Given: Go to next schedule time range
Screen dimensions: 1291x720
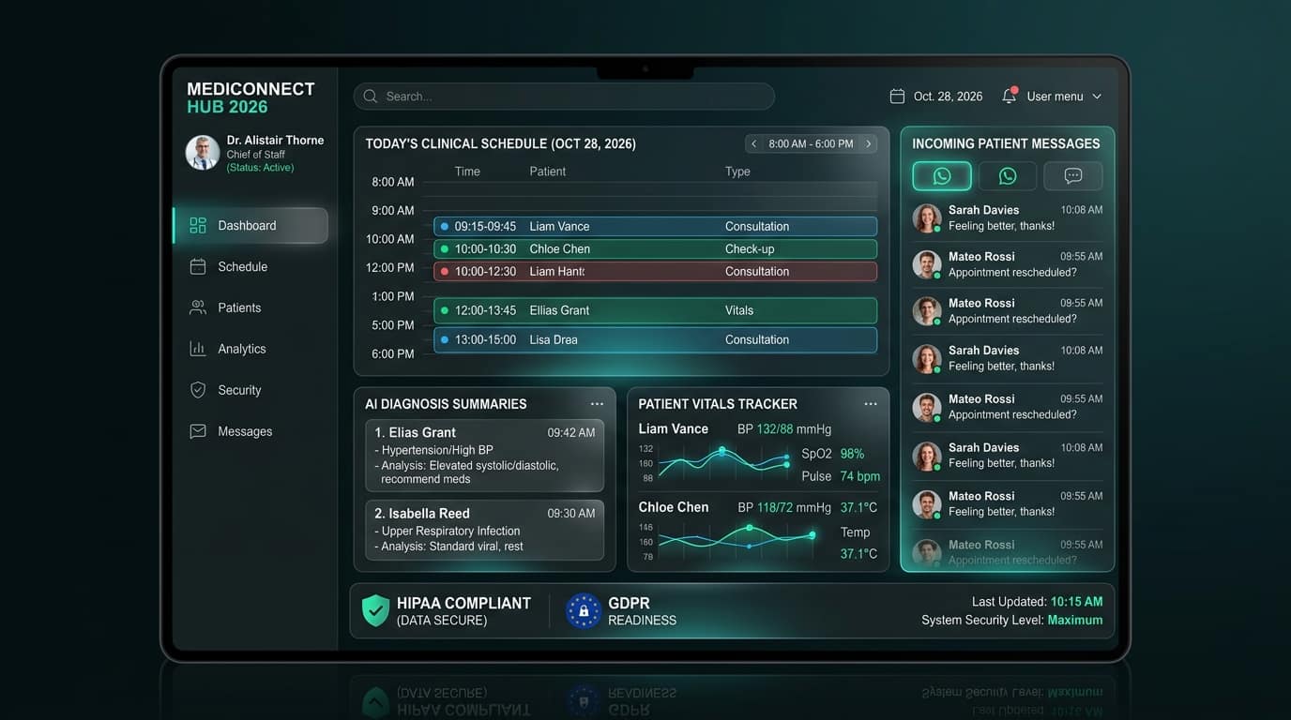Looking at the screenshot, I should [x=869, y=143].
